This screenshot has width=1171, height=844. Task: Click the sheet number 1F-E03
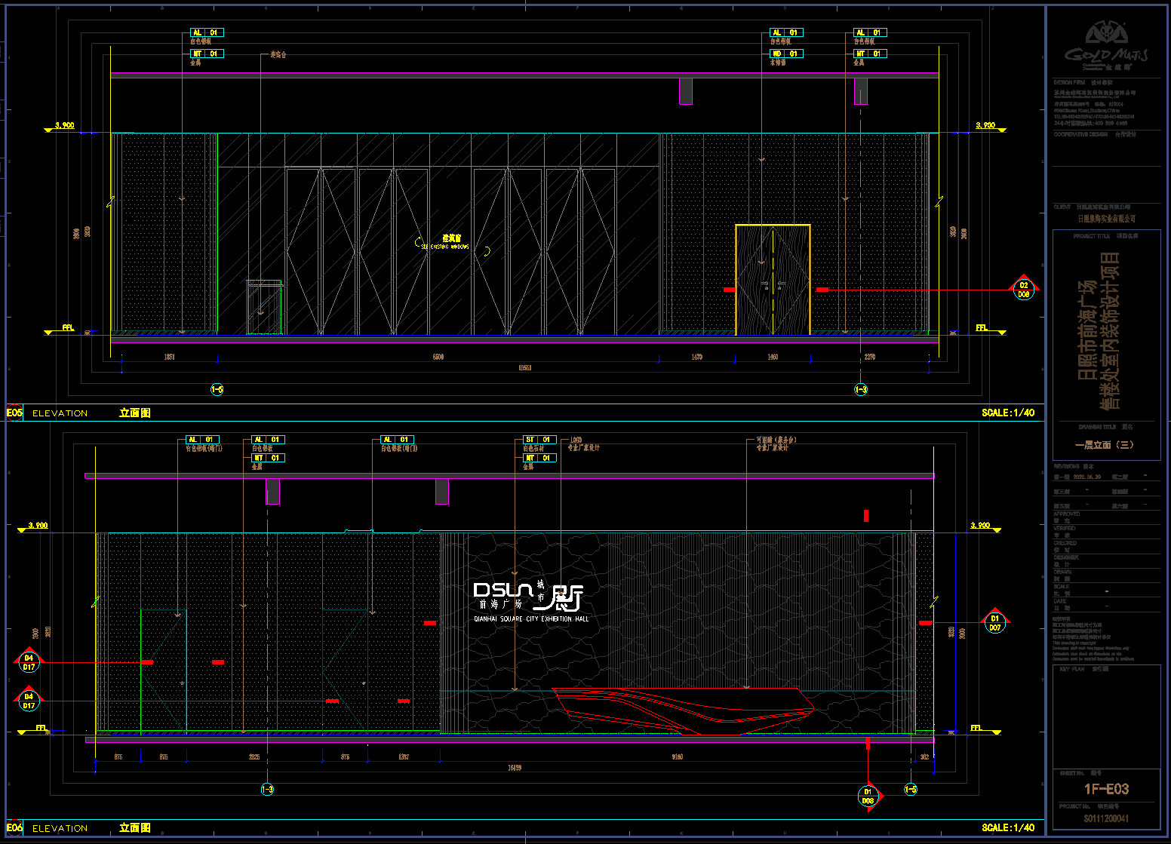(1106, 789)
